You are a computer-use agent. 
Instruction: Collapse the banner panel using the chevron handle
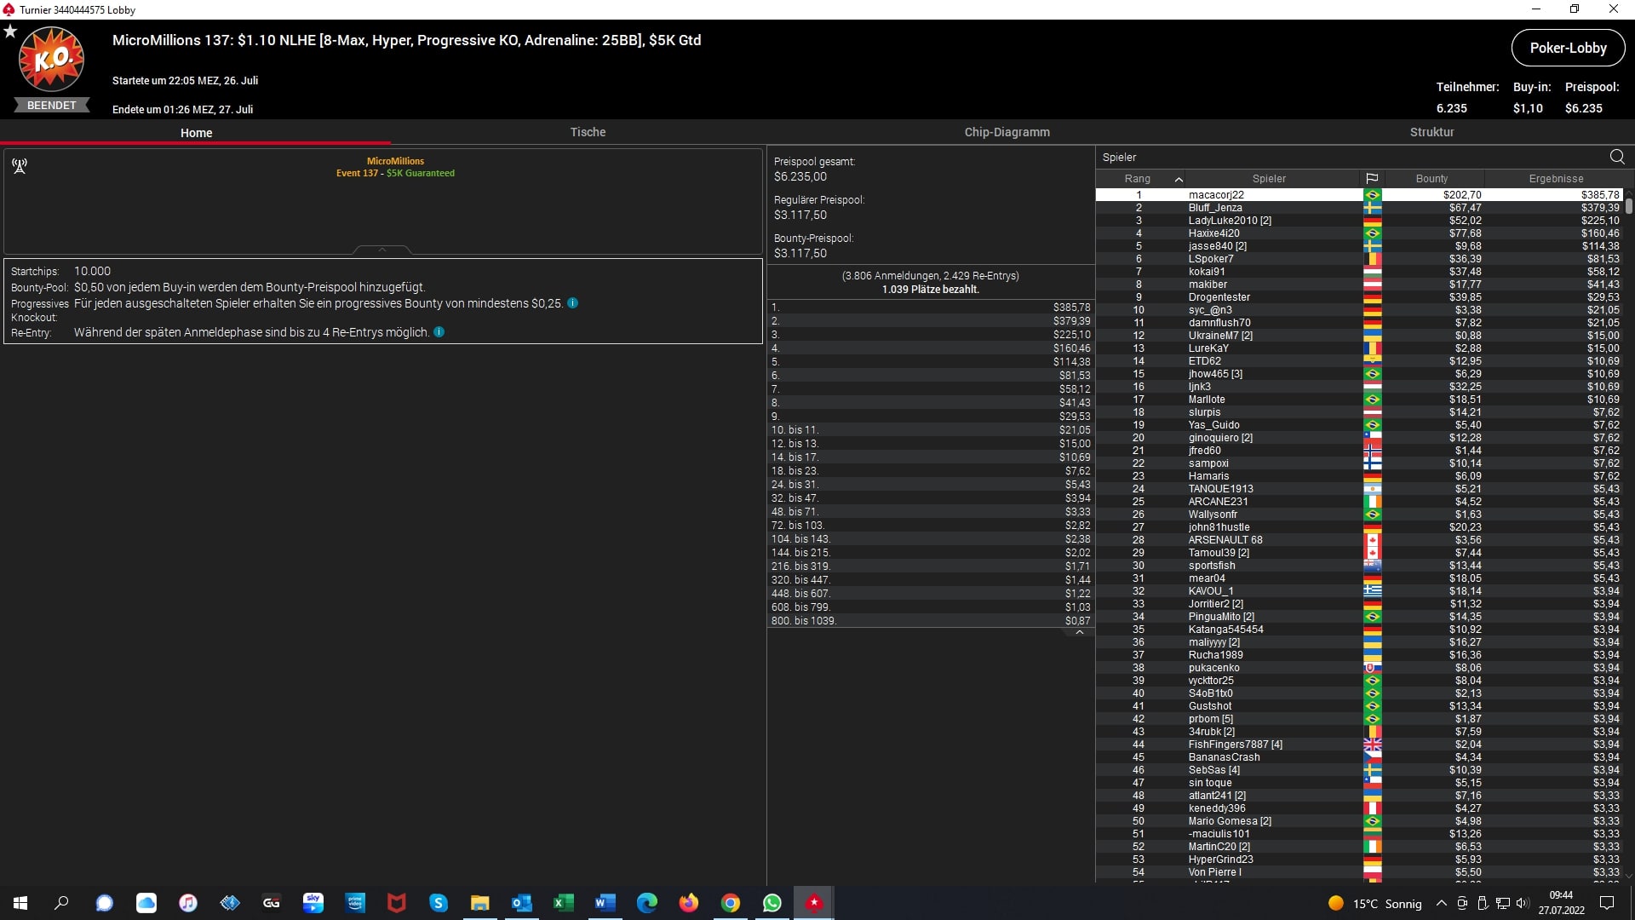tap(382, 250)
